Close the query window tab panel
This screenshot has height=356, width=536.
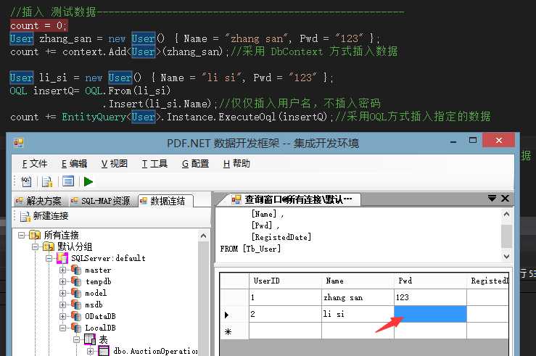click(x=505, y=199)
